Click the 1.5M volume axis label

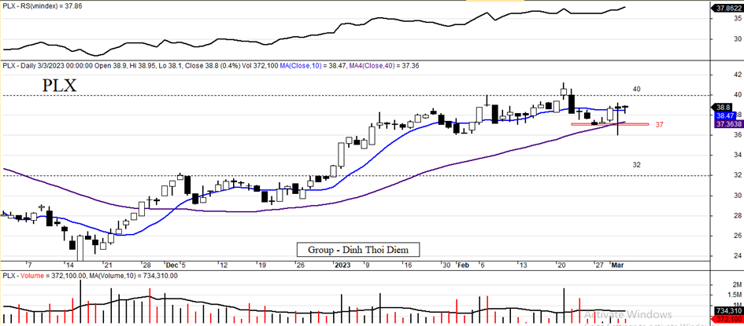coord(736,295)
